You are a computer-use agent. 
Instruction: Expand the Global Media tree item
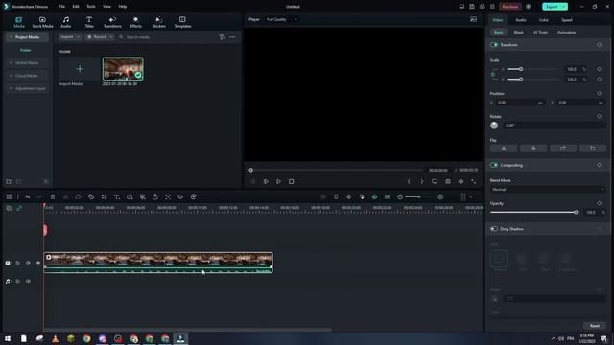[11, 63]
